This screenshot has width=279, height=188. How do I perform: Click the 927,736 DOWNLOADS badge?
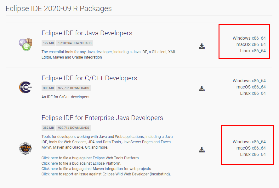coord(73,88)
